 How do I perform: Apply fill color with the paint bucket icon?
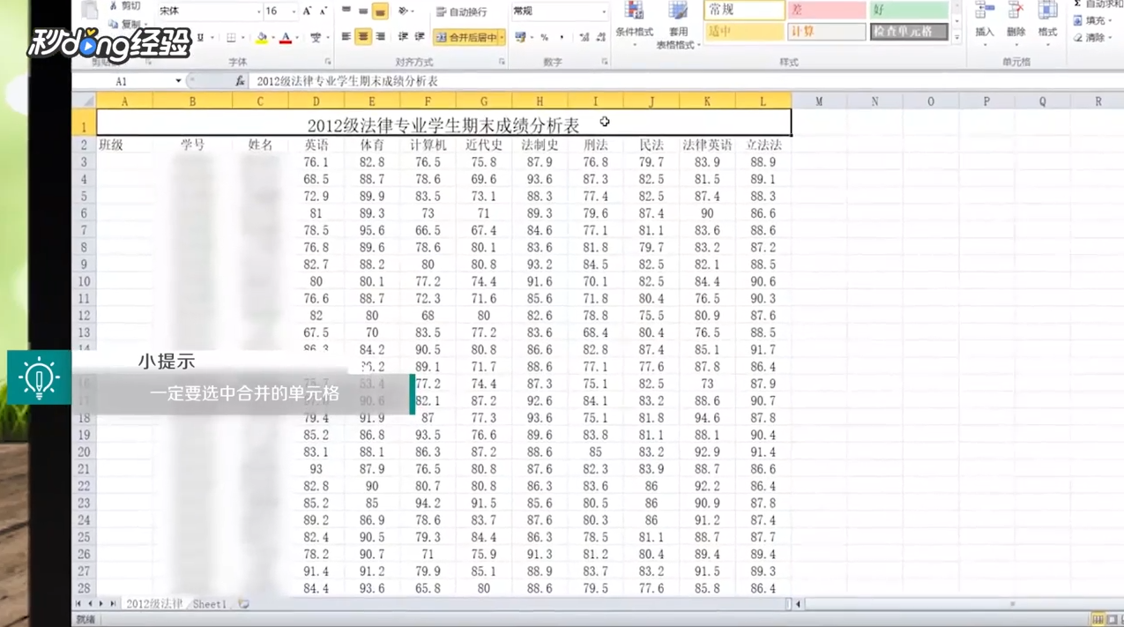(262, 37)
